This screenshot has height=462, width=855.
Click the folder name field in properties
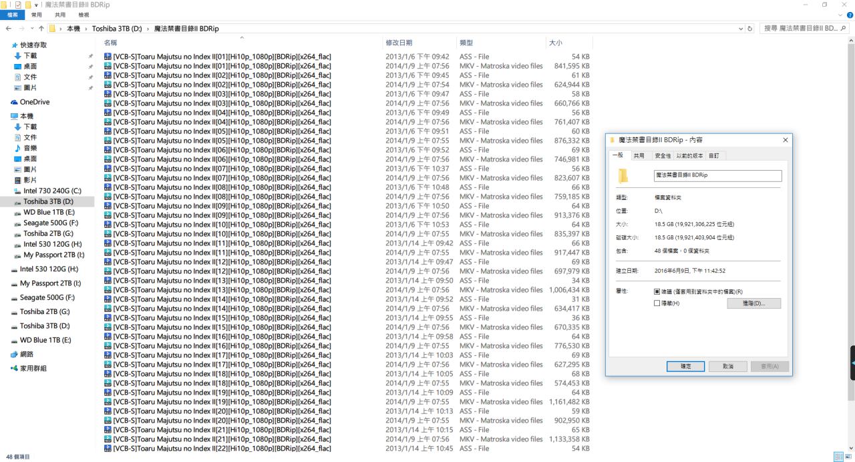click(x=717, y=175)
